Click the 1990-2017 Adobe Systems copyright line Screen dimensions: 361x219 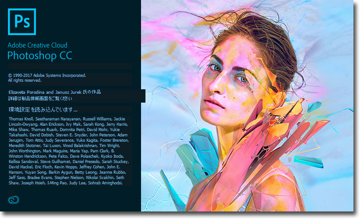[47, 76]
